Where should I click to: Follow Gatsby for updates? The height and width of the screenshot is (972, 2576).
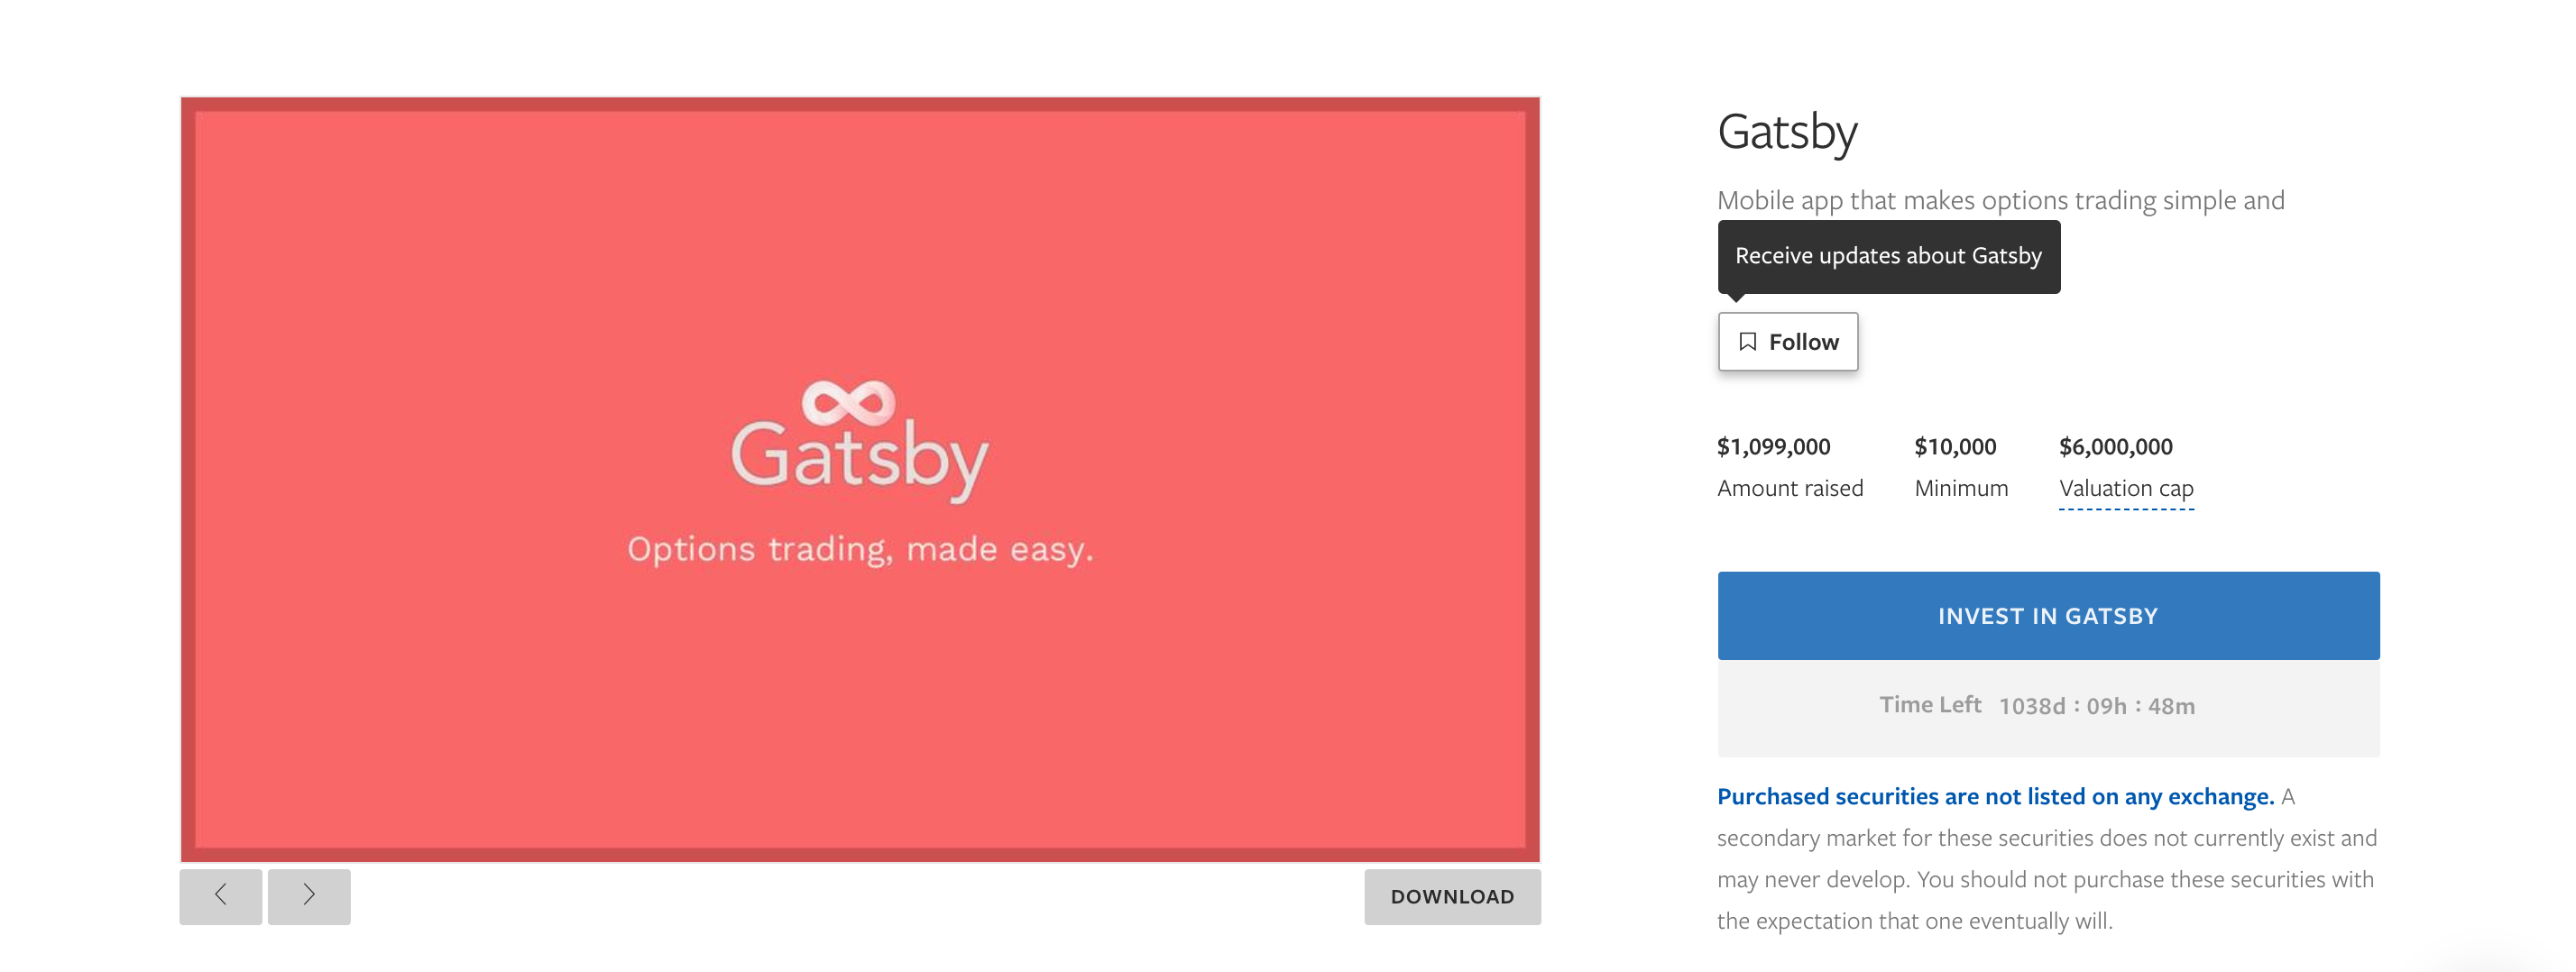pyautogui.click(x=1788, y=342)
